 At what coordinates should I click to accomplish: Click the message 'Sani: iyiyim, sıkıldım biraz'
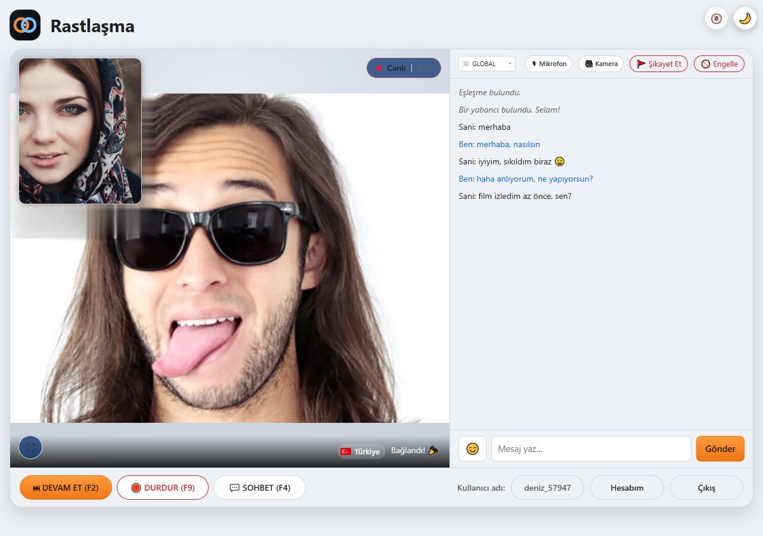(511, 161)
